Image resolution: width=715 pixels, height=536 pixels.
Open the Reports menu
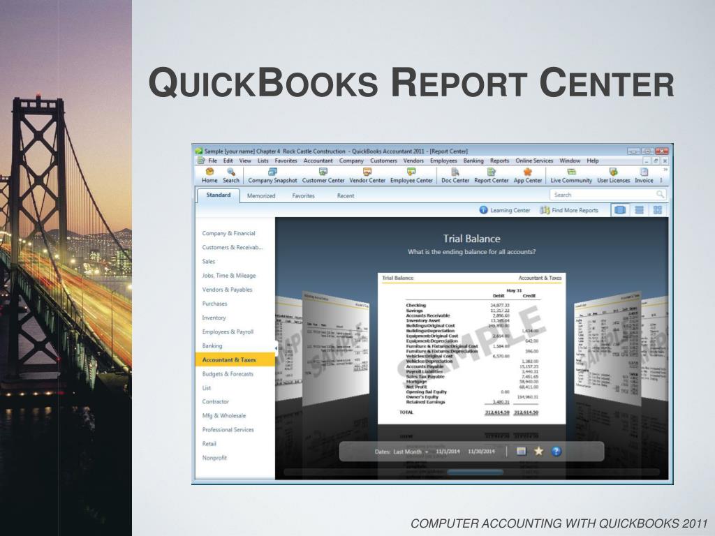pos(499,161)
